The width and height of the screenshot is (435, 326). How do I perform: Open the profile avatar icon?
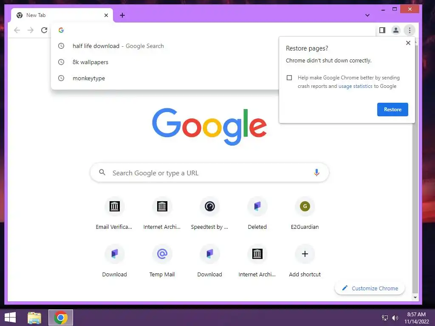[x=396, y=30]
